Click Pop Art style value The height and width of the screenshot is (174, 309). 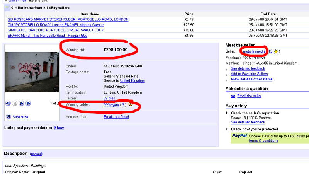[246, 172]
